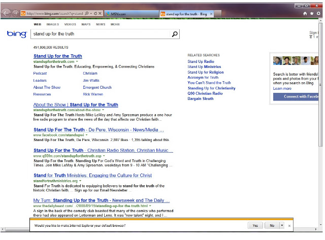Click related search Stand Up for Religion

click(x=206, y=72)
